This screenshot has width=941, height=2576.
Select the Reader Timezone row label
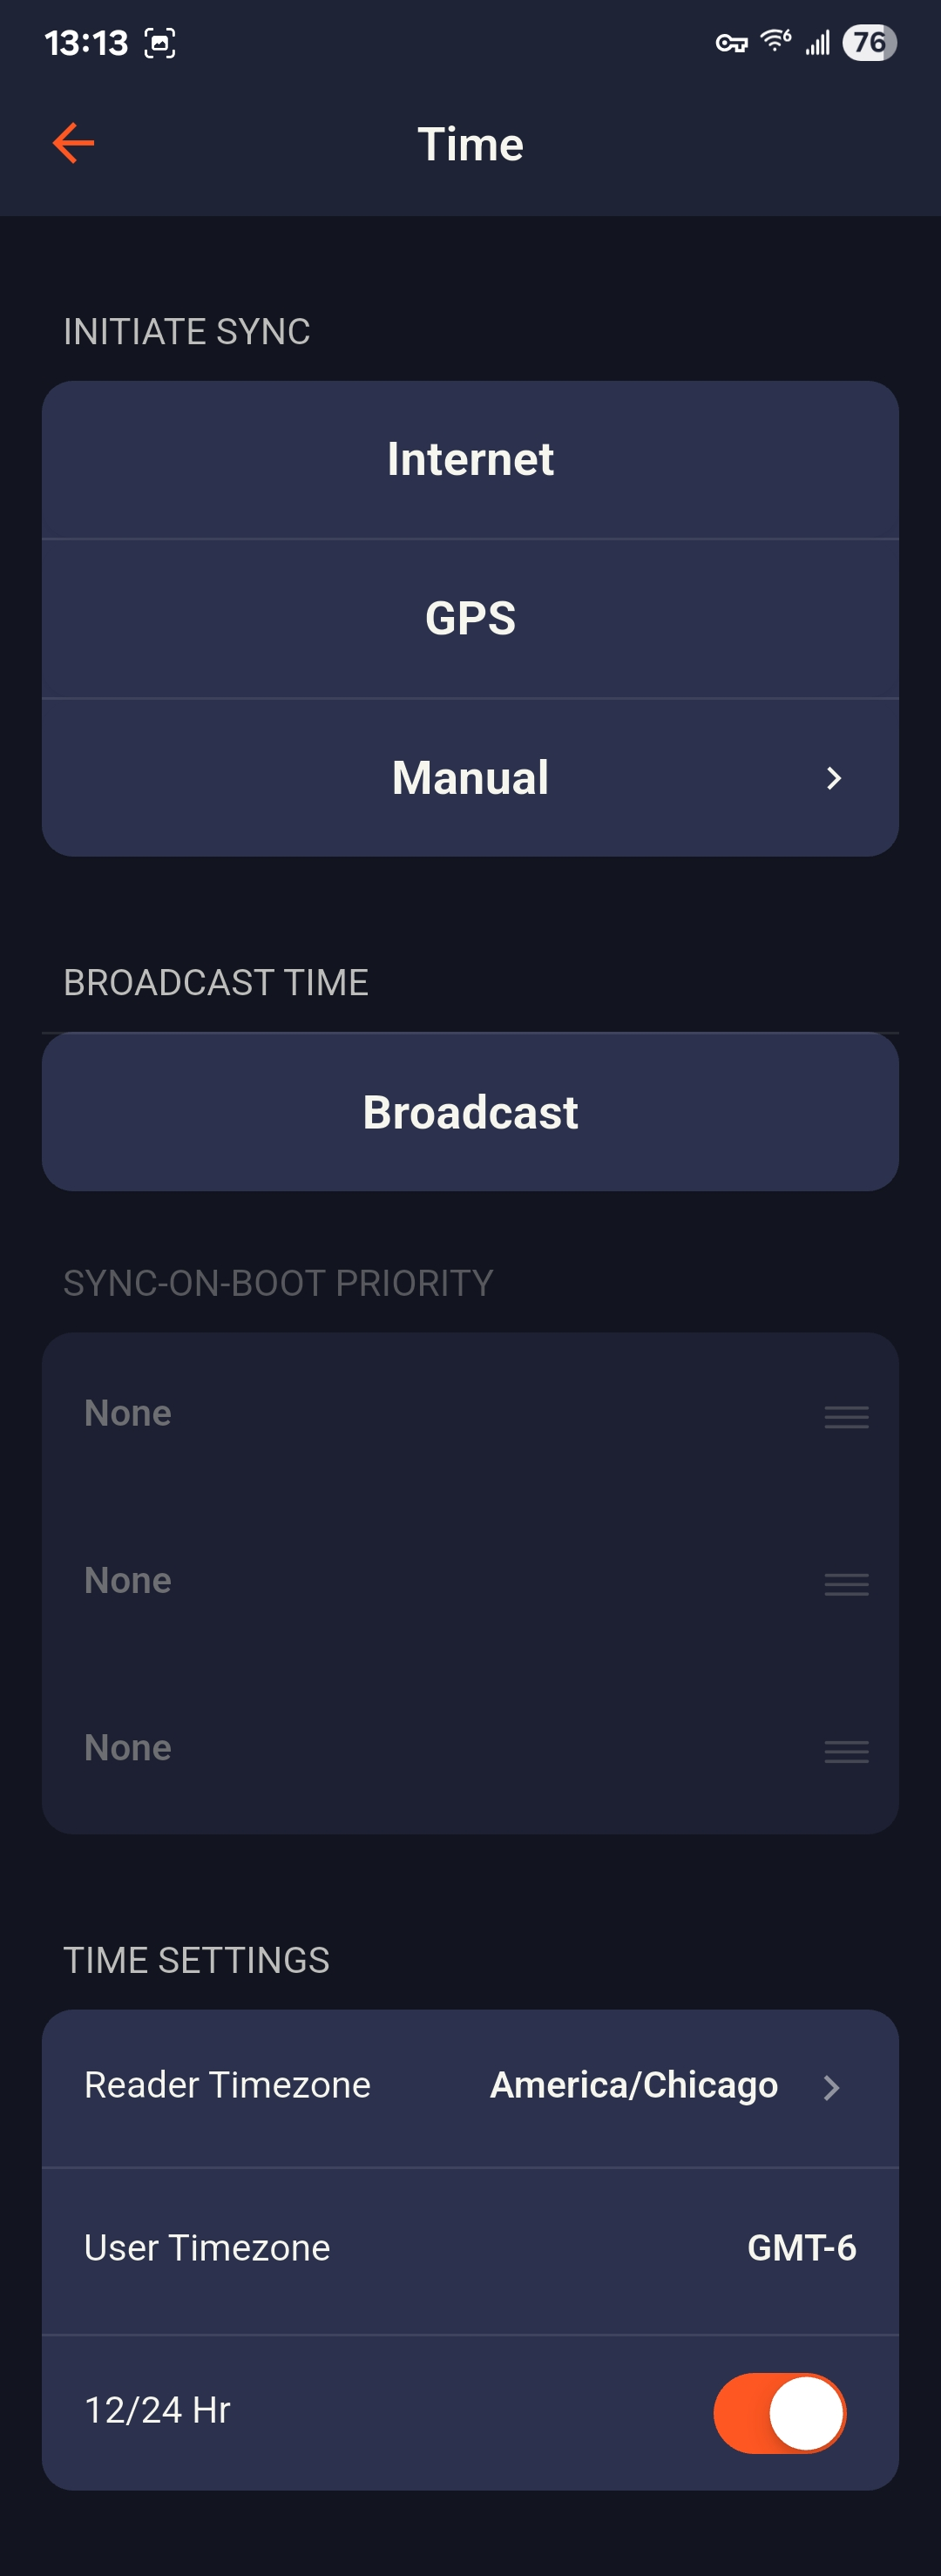pos(227,2085)
